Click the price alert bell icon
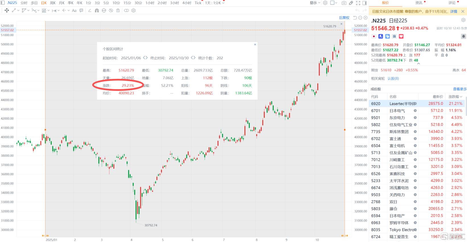This screenshot has width=467, height=242. pyautogui.click(x=463, y=36)
